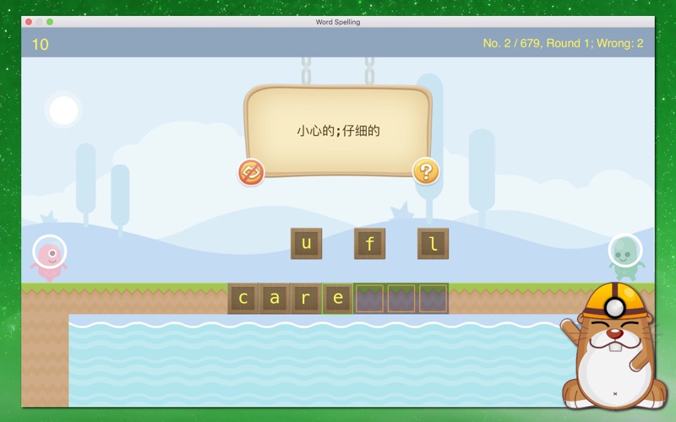Click the highlighted letter tile 'e'
676x422 pixels.
[337, 299]
